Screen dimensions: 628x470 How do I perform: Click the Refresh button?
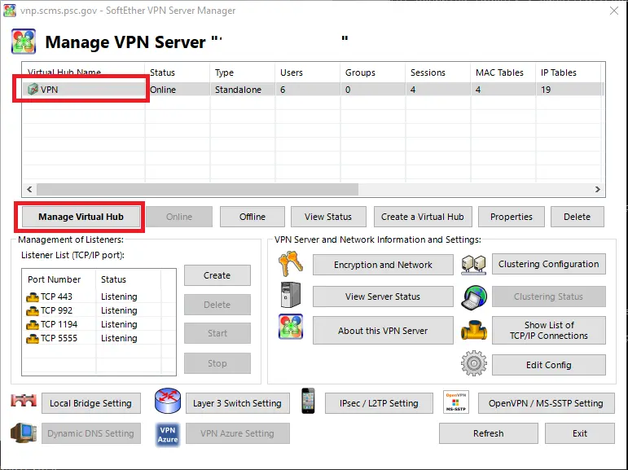coord(488,433)
